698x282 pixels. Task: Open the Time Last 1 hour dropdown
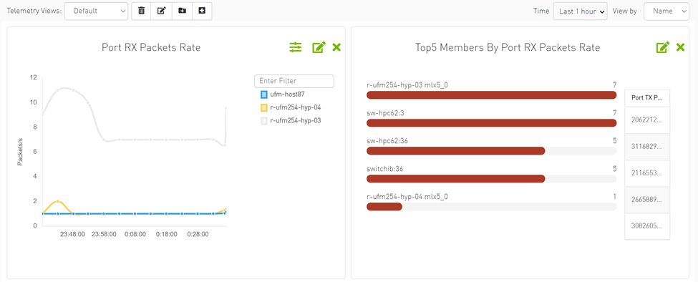click(580, 11)
